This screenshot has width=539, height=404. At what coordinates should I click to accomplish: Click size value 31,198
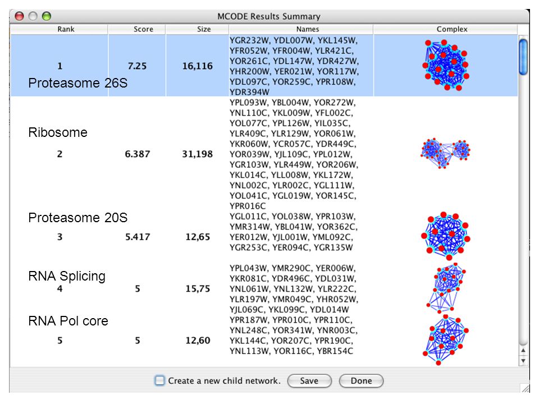click(197, 154)
